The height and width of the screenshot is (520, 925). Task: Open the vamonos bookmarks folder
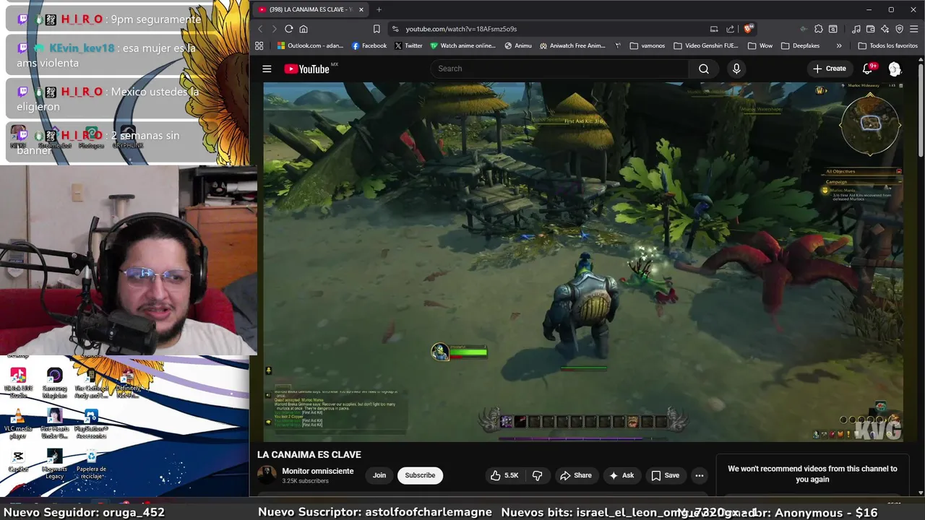pos(647,45)
